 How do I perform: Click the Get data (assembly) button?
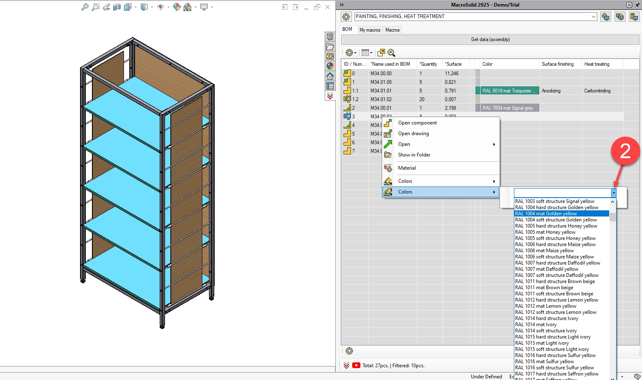coord(490,39)
